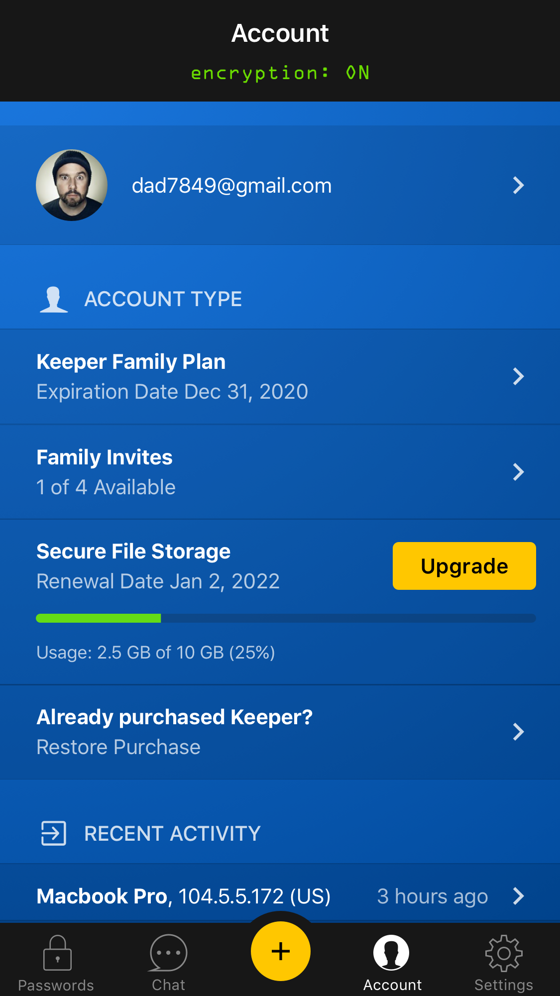Expand Keeper Family Plan details chevron
Viewport: 560px width, 996px height.
tap(518, 376)
